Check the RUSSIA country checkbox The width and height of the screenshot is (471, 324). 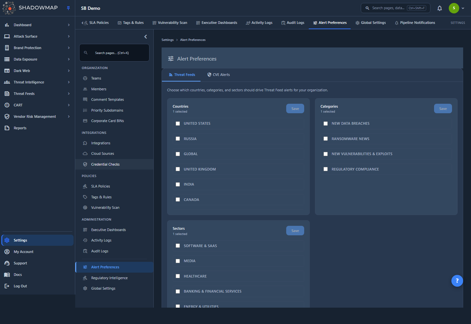click(x=178, y=139)
